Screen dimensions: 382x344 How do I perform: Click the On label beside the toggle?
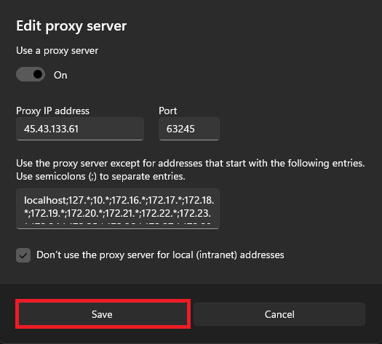pos(60,75)
